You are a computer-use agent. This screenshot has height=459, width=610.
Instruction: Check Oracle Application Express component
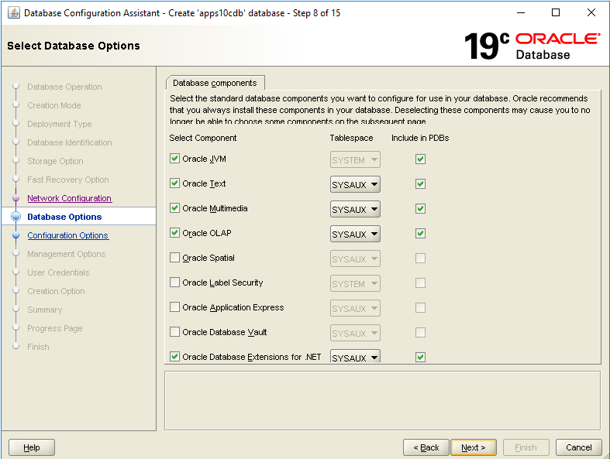pyautogui.click(x=174, y=307)
